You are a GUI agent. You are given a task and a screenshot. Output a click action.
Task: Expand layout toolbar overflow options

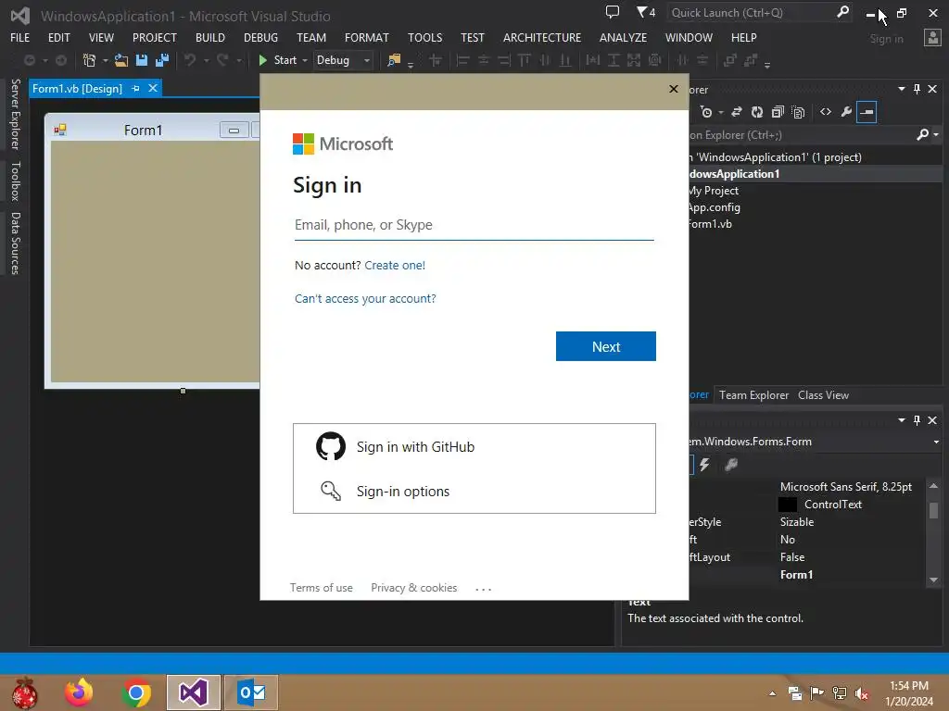767,64
